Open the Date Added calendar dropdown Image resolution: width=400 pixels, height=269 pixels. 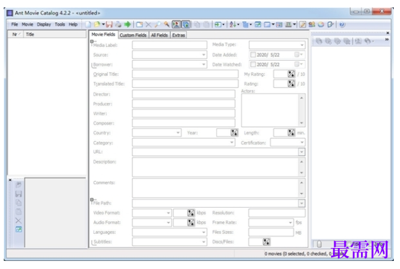coord(299,55)
